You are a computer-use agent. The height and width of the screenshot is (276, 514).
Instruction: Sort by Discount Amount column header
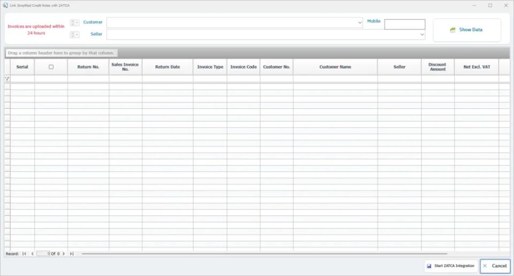(437, 67)
